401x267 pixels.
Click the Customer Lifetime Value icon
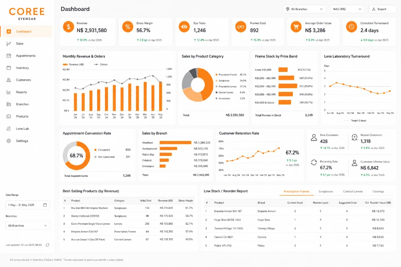(354, 163)
